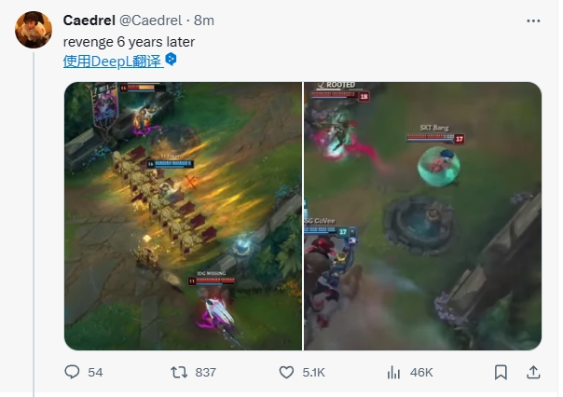Click the 837 reposts count
The height and width of the screenshot is (397, 563).
(206, 372)
